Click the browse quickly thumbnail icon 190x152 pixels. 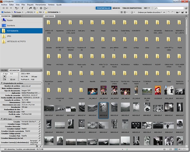click(x=121, y=12)
